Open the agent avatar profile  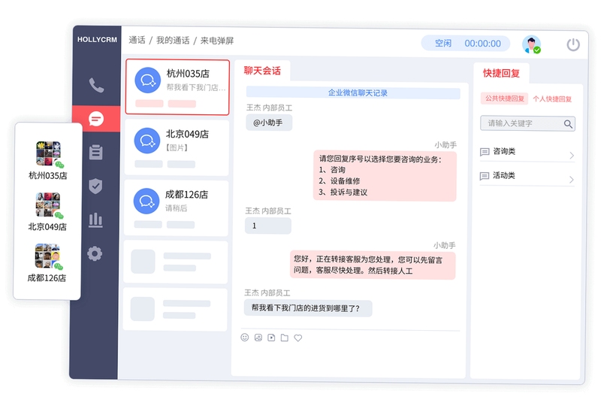pyautogui.click(x=531, y=44)
